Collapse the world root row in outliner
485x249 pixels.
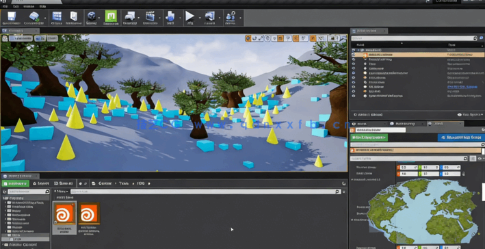tap(358, 50)
